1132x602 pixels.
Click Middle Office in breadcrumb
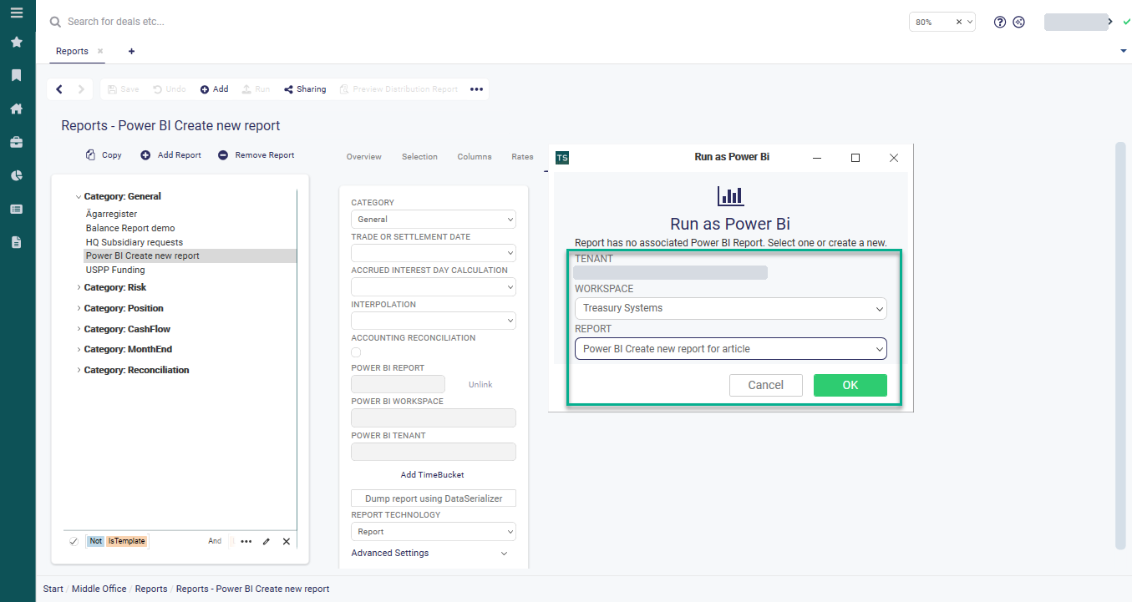(99, 589)
